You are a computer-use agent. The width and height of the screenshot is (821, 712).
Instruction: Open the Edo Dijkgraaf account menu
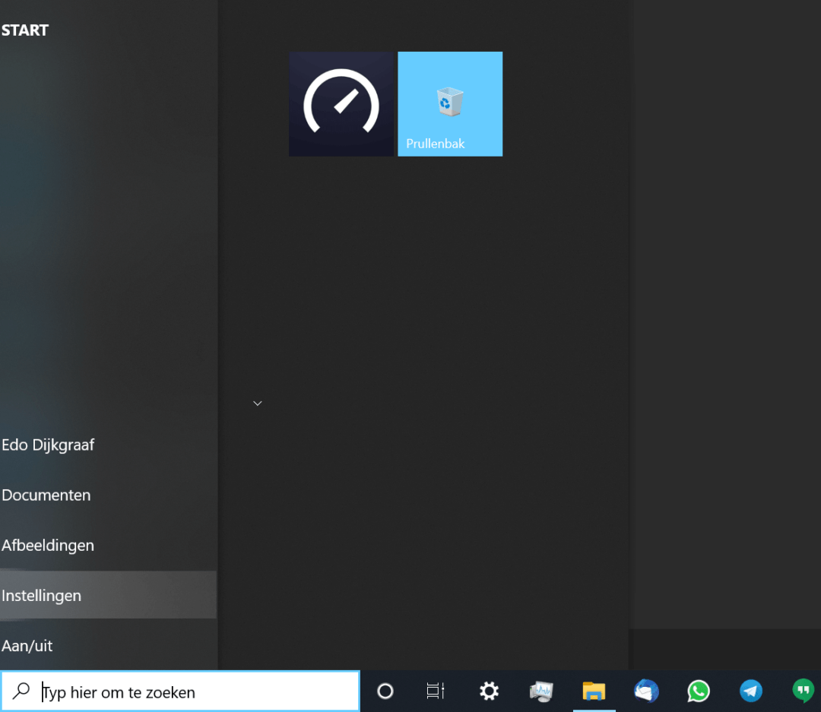(x=48, y=445)
